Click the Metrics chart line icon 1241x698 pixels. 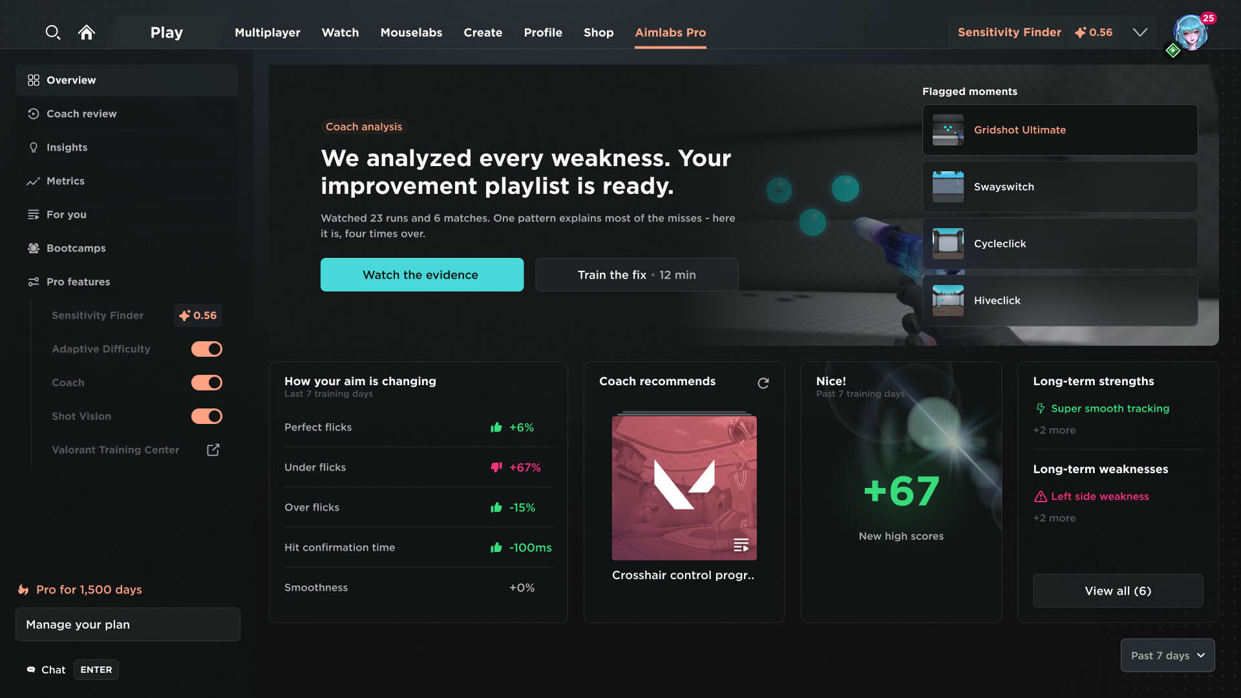[x=34, y=181]
